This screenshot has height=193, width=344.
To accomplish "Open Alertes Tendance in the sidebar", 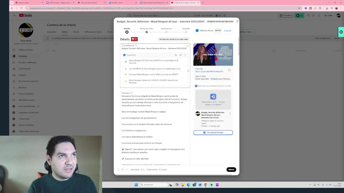I will [26, 125].
